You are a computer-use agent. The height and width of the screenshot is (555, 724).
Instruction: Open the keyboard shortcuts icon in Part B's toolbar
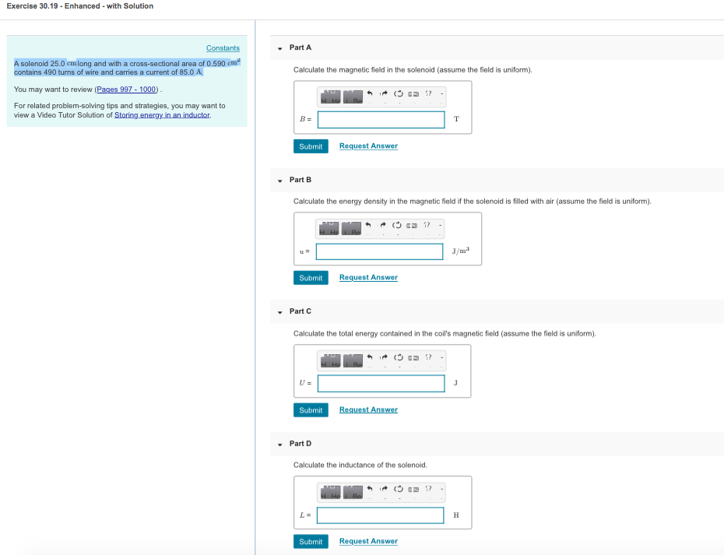coord(413,227)
